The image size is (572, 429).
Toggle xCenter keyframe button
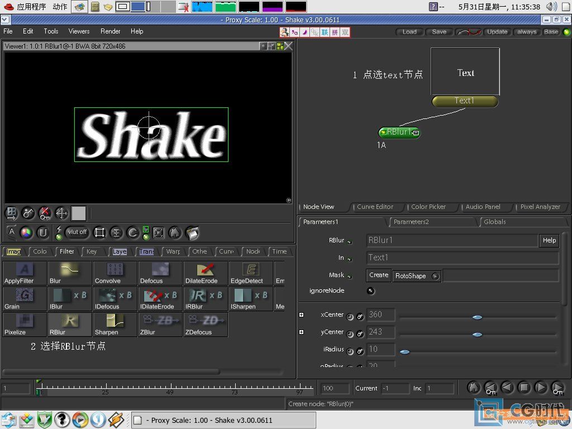point(360,317)
